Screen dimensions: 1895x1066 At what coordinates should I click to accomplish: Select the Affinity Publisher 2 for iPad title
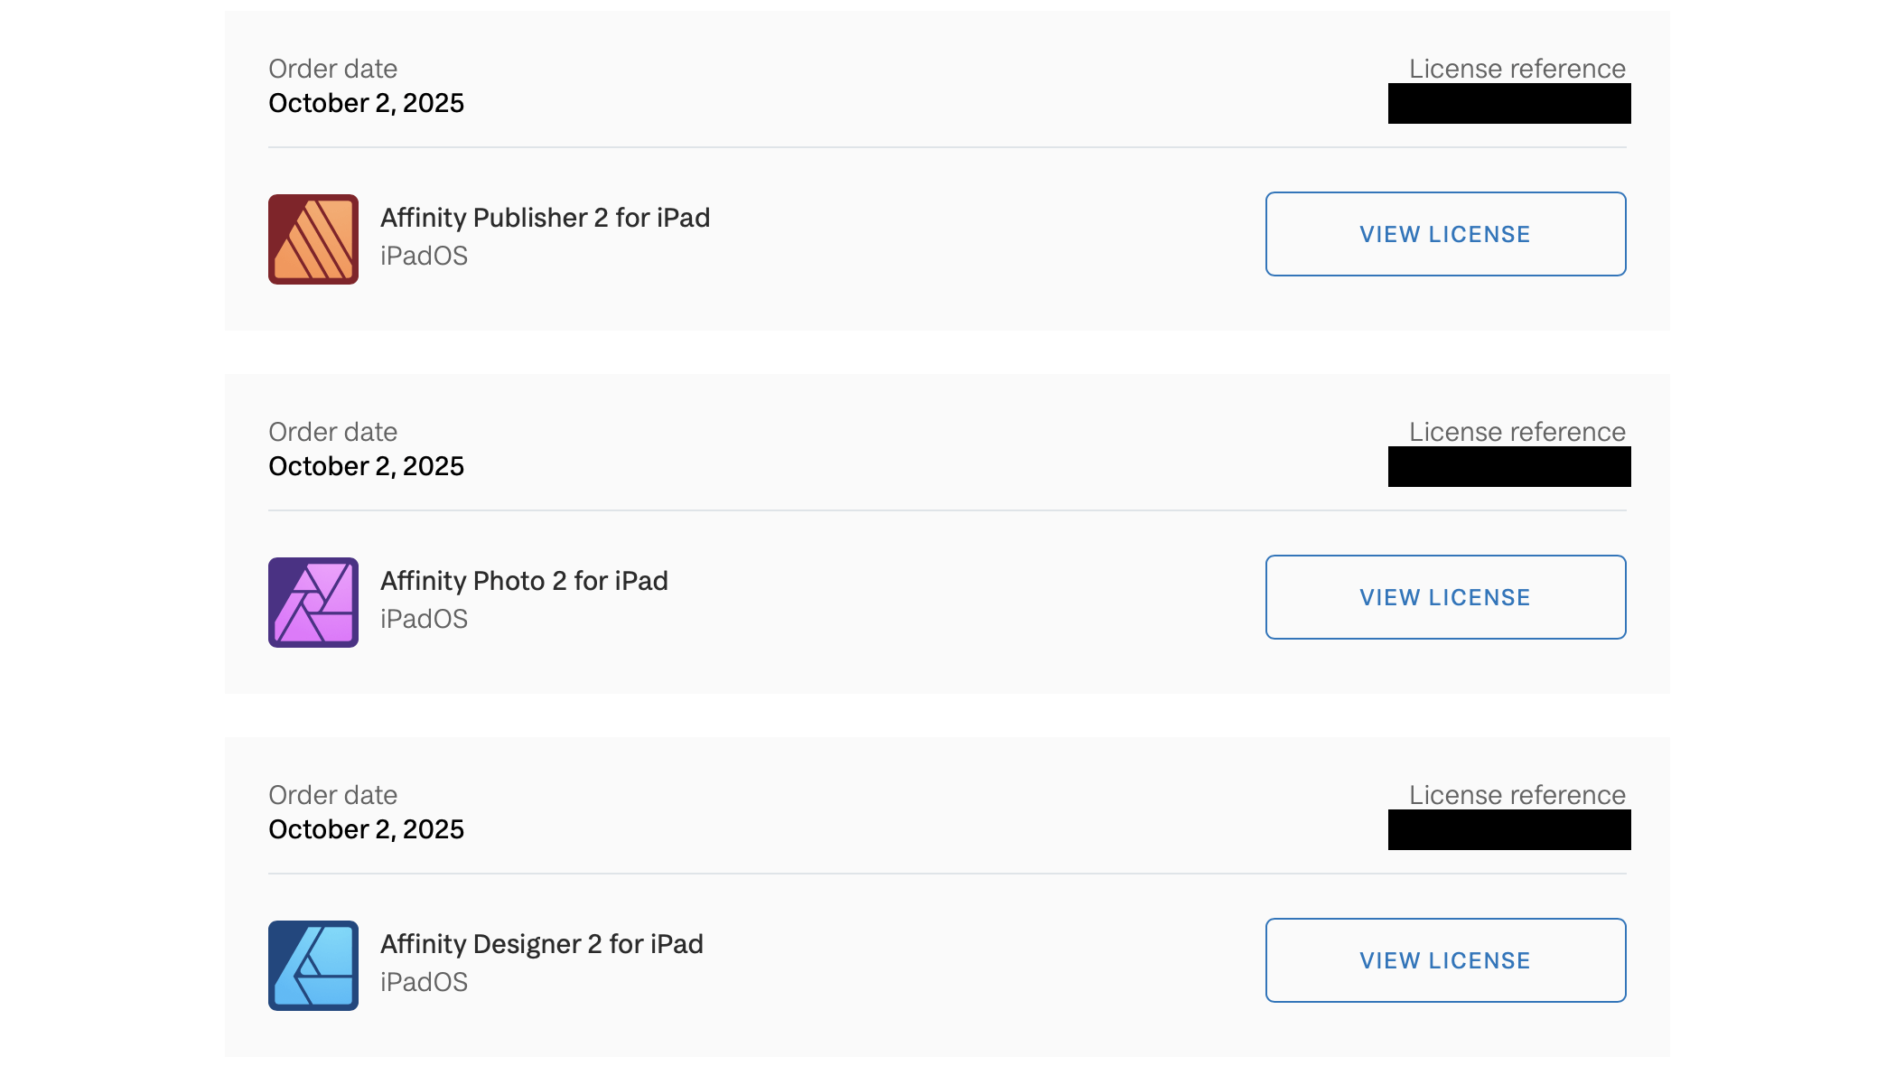tap(545, 218)
